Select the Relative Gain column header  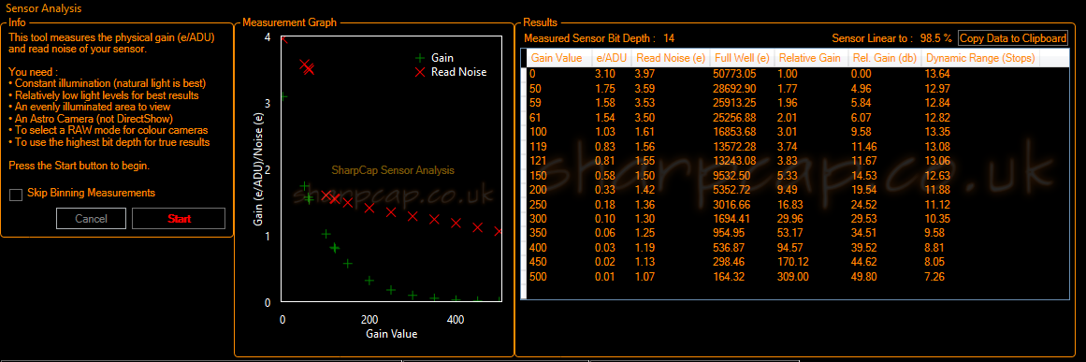810,58
